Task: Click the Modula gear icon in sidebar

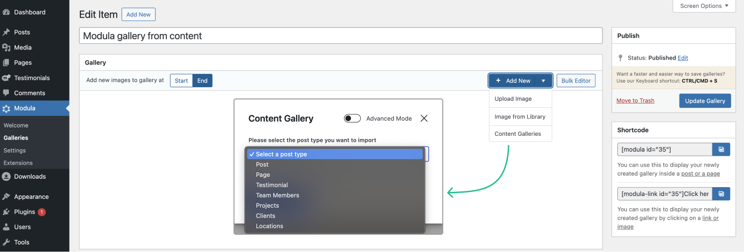Action: point(6,108)
